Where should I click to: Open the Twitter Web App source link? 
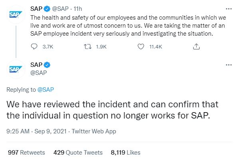94,131
